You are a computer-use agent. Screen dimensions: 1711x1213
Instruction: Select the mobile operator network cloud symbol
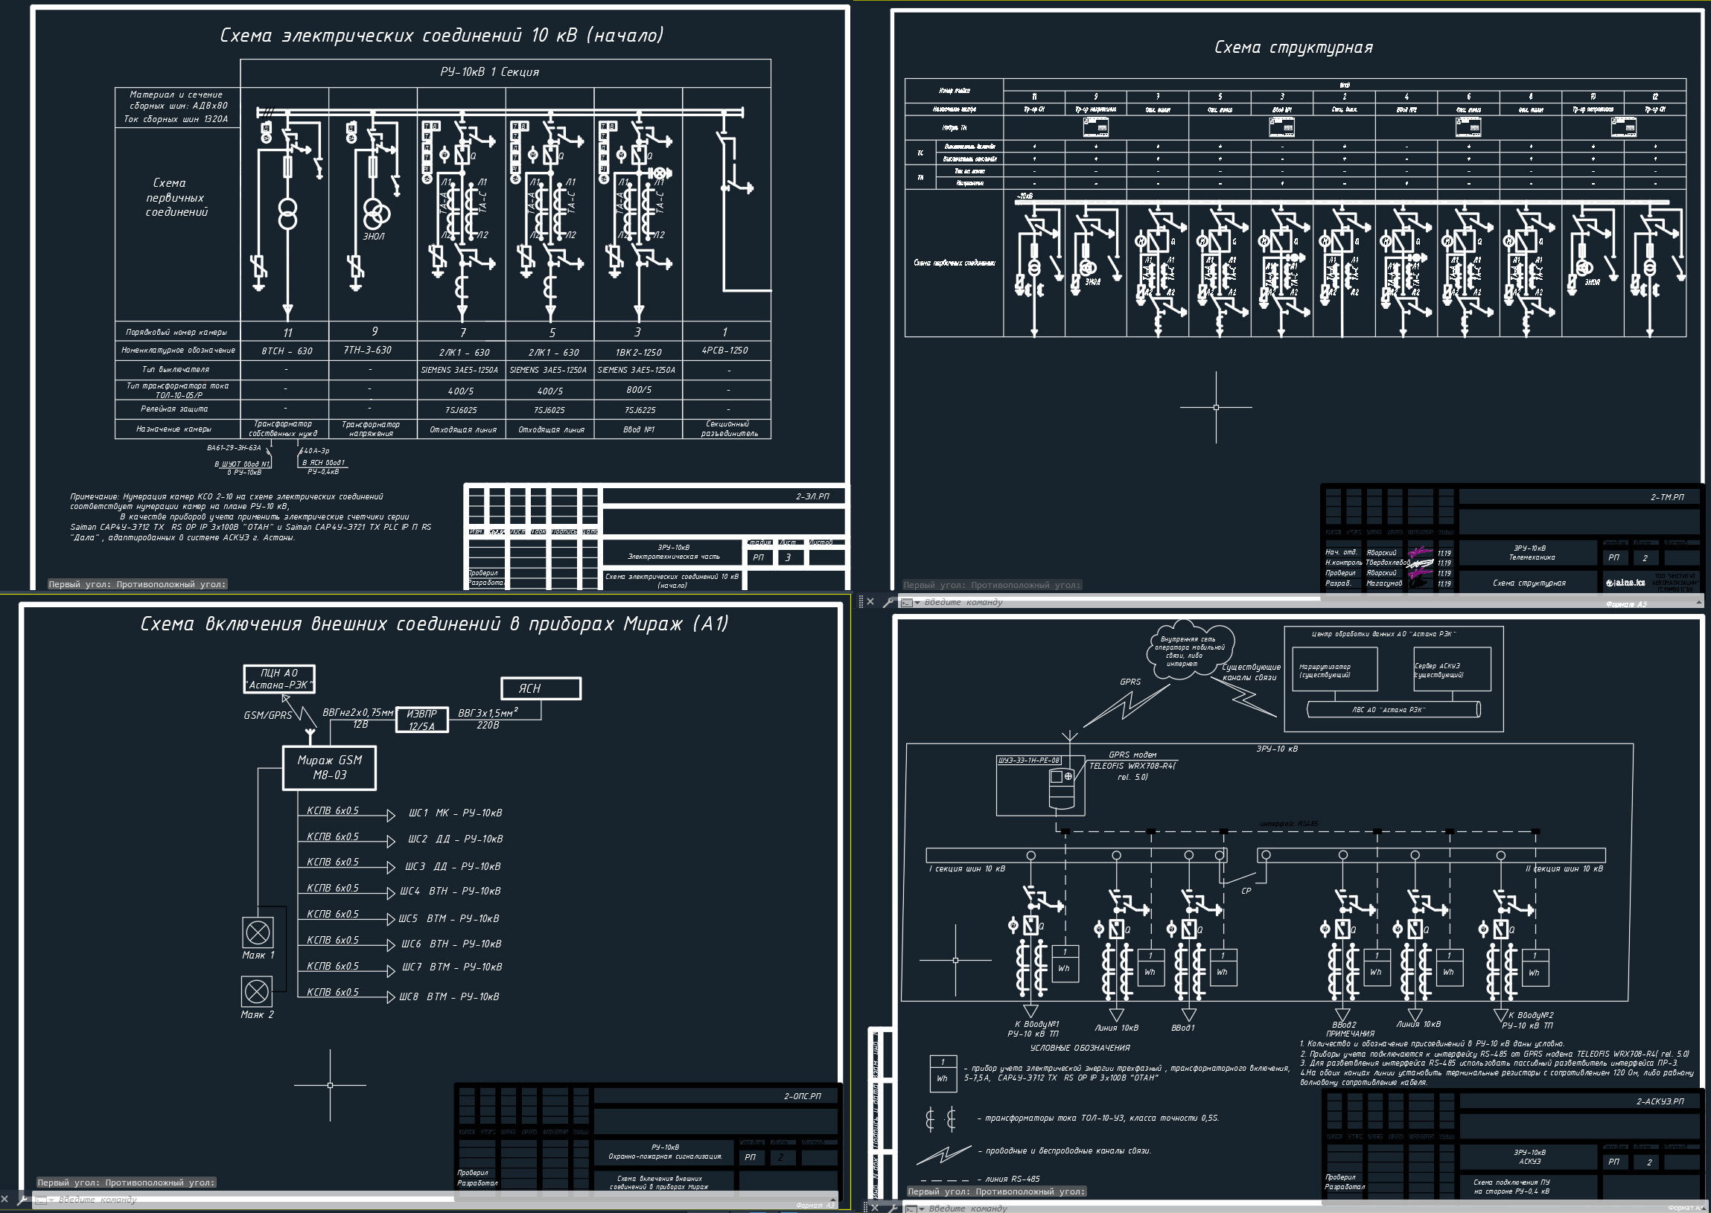(1190, 649)
